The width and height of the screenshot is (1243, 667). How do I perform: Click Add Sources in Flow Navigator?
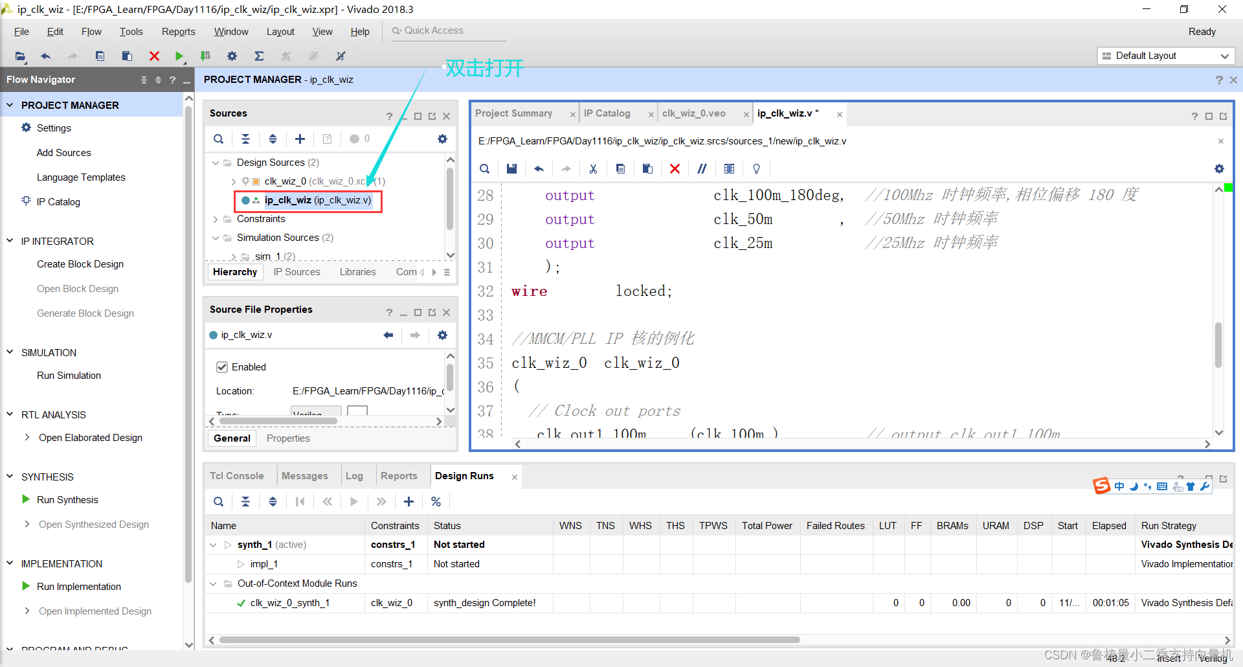pos(64,153)
